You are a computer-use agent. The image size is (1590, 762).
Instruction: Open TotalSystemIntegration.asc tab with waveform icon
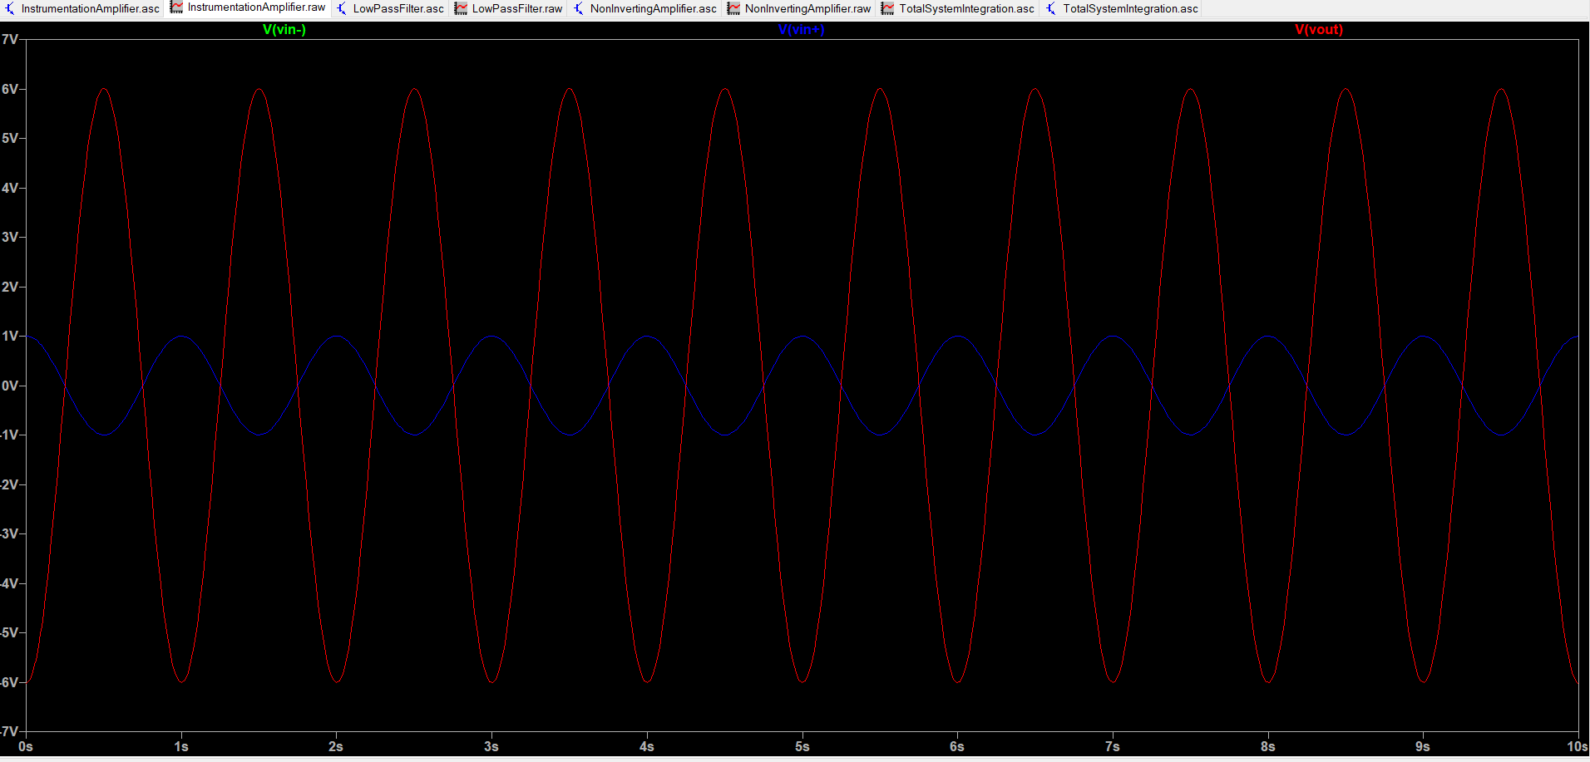click(x=958, y=8)
